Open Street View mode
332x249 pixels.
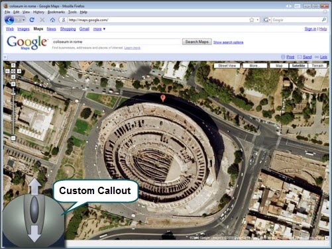pos(227,66)
